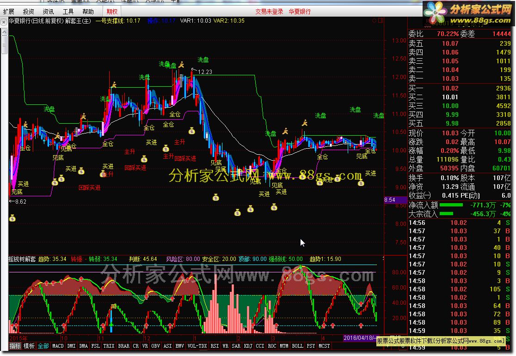Click the 华夏银行 link in the top bar

coord(300,12)
